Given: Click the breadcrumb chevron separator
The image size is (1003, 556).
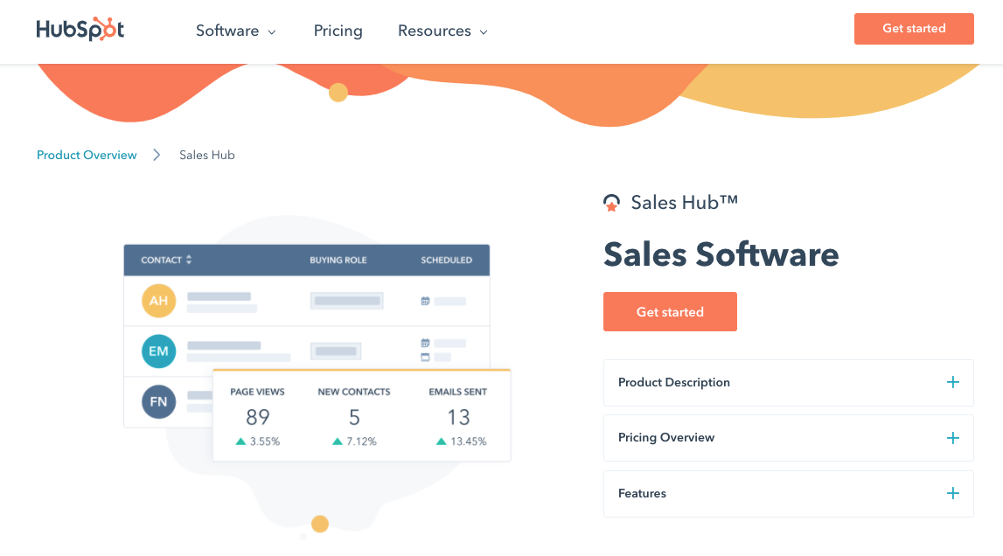Looking at the screenshot, I should [x=157, y=155].
